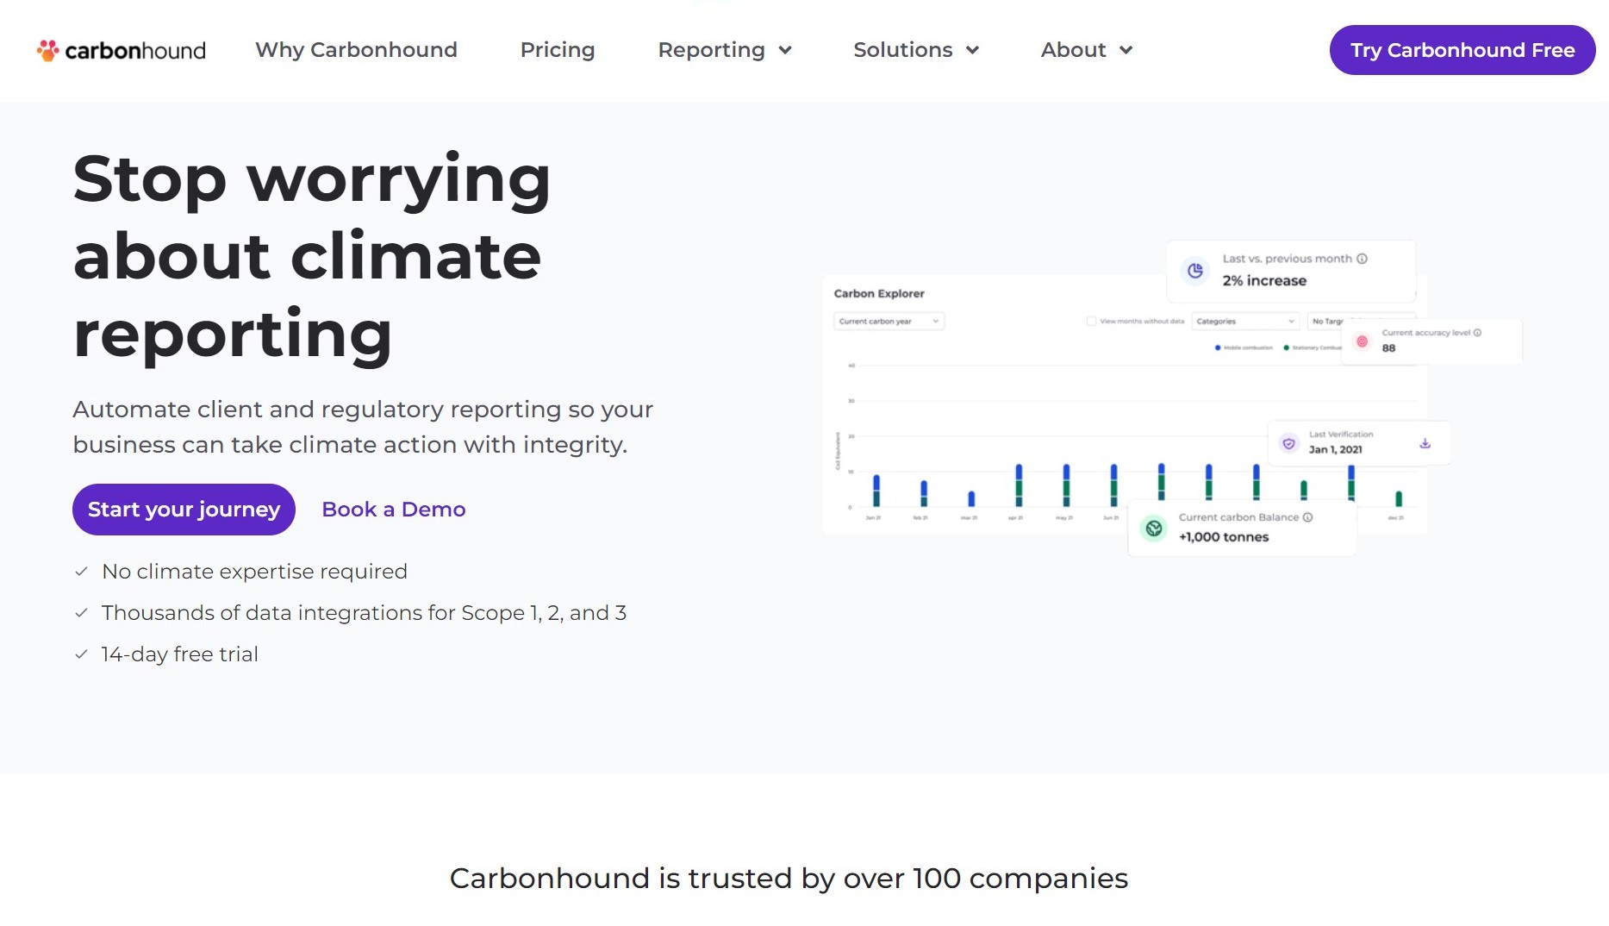Viewport: 1609px width, 926px height.
Task: Click the pink target accuracy level icon
Action: [1362, 341]
